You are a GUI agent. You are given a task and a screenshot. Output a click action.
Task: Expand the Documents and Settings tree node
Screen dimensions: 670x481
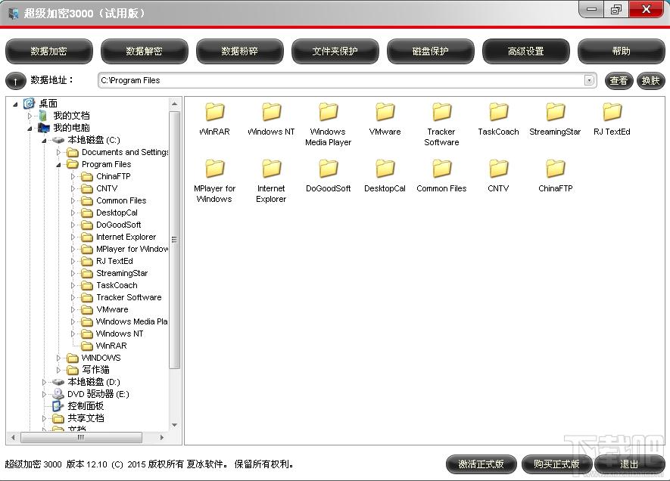tap(58, 152)
